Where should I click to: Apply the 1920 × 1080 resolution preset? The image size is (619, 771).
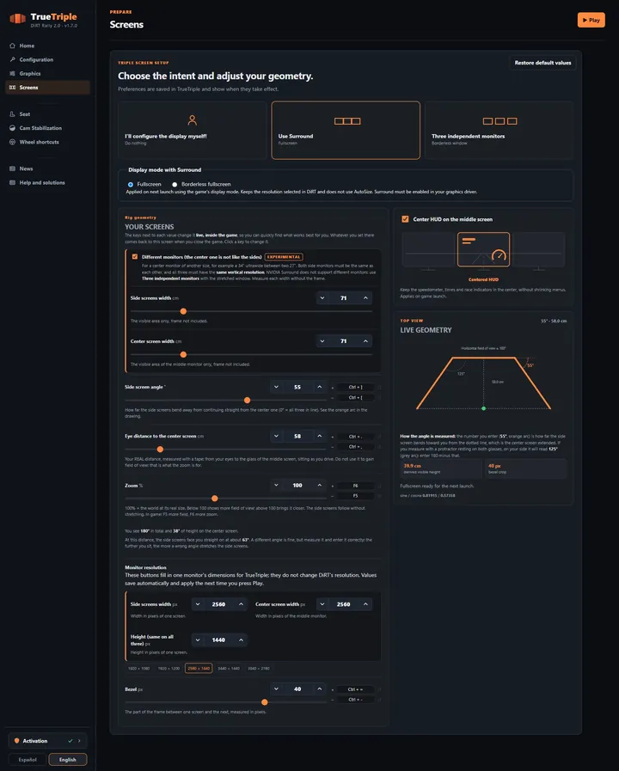(138, 669)
